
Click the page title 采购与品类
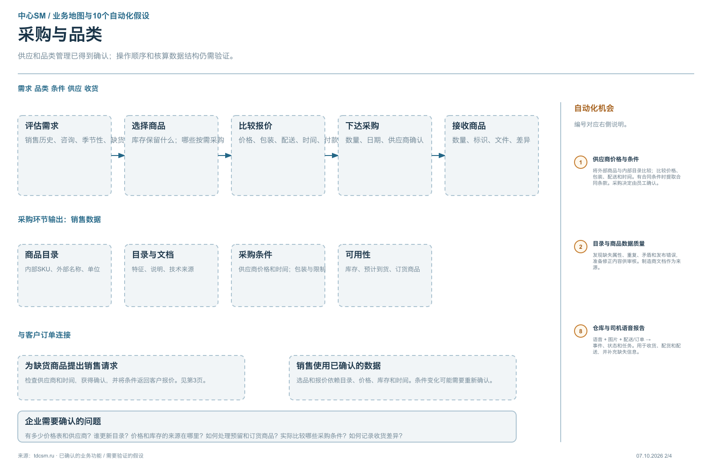click(x=60, y=35)
